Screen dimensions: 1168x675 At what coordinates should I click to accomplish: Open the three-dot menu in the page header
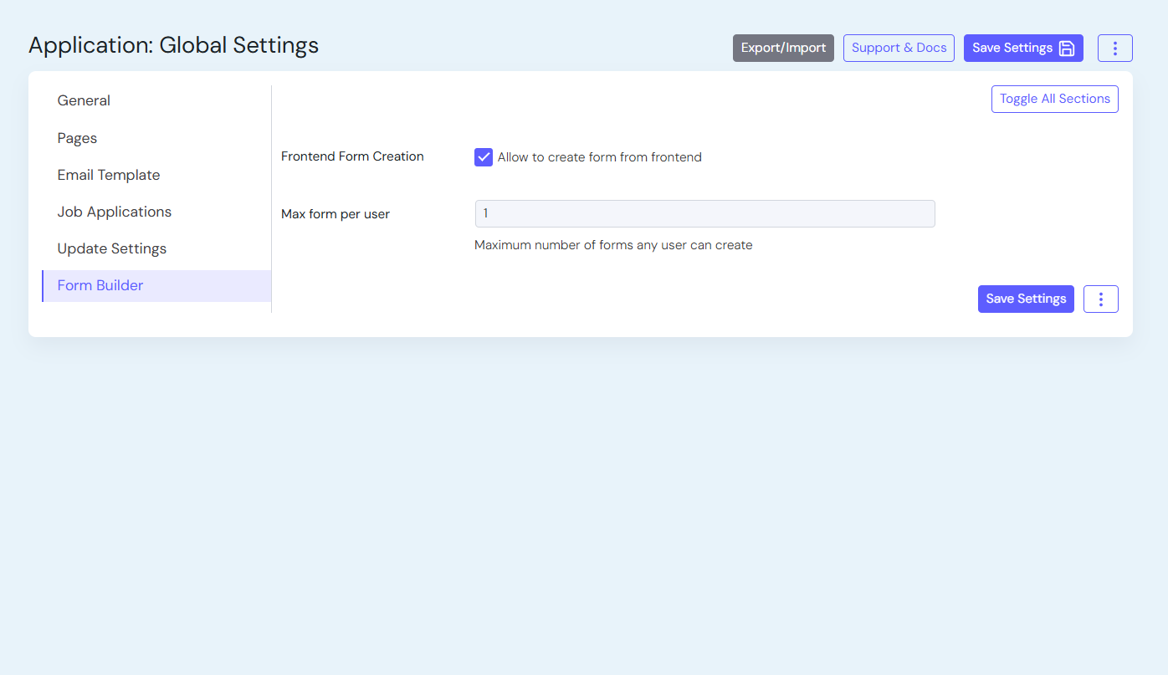pos(1114,49)
